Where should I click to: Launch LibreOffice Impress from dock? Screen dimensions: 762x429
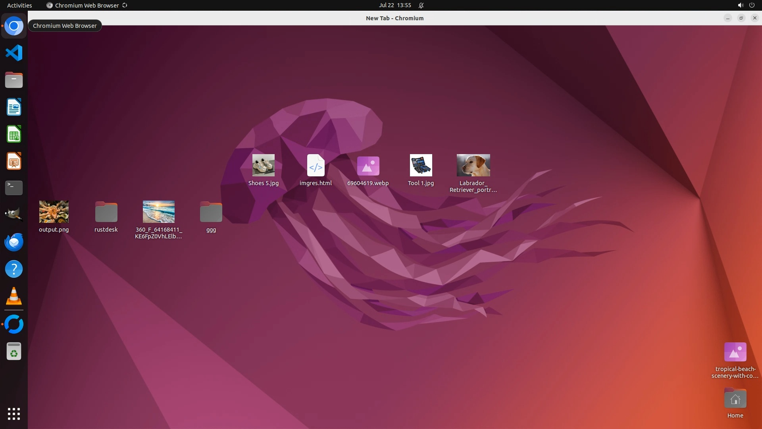click(14, 161)
